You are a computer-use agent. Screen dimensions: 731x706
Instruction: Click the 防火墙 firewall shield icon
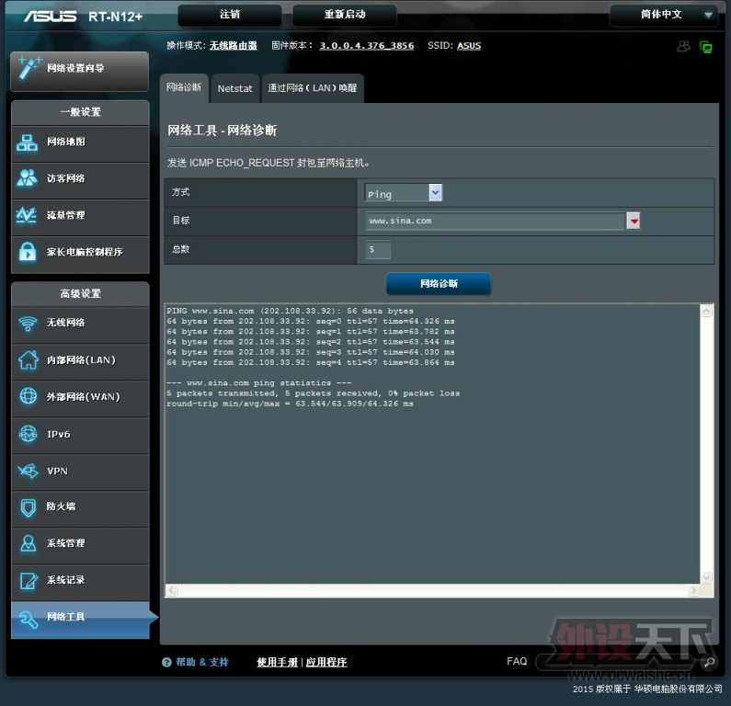[x=28, y=507]
